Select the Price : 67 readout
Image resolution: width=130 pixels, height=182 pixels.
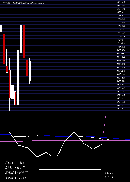(x=15, y=162)
